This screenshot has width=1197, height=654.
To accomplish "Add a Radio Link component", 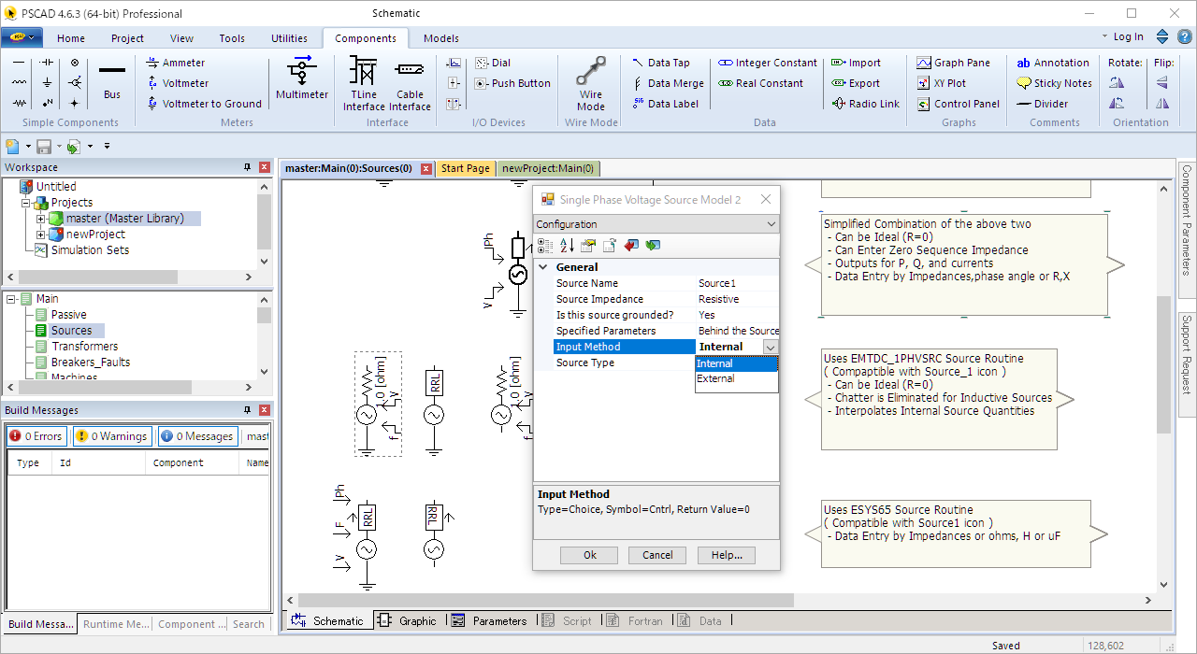I will point(865,104).
